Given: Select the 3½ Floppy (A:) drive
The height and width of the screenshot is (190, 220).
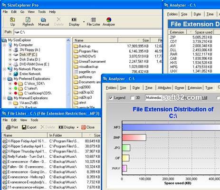Looking at the screenshot, I should 30,50.
